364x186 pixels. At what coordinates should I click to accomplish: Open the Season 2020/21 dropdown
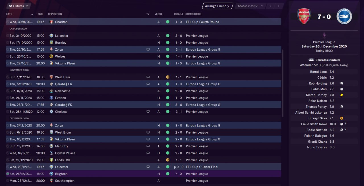(251, 6)
